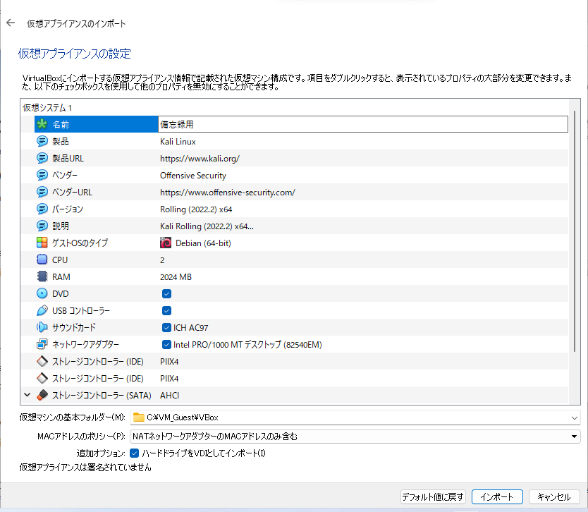Select the ネットワークアダプター row label

click(x=85, y=344)
